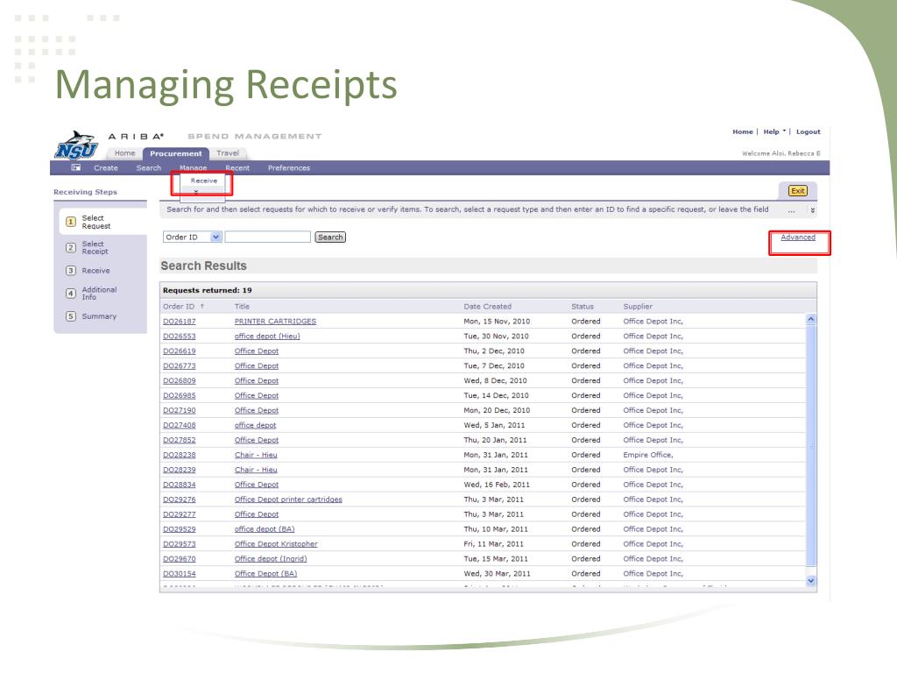Screen dimensions: 897x673
Task: Open order DO26619
Action: click(179, 351)
